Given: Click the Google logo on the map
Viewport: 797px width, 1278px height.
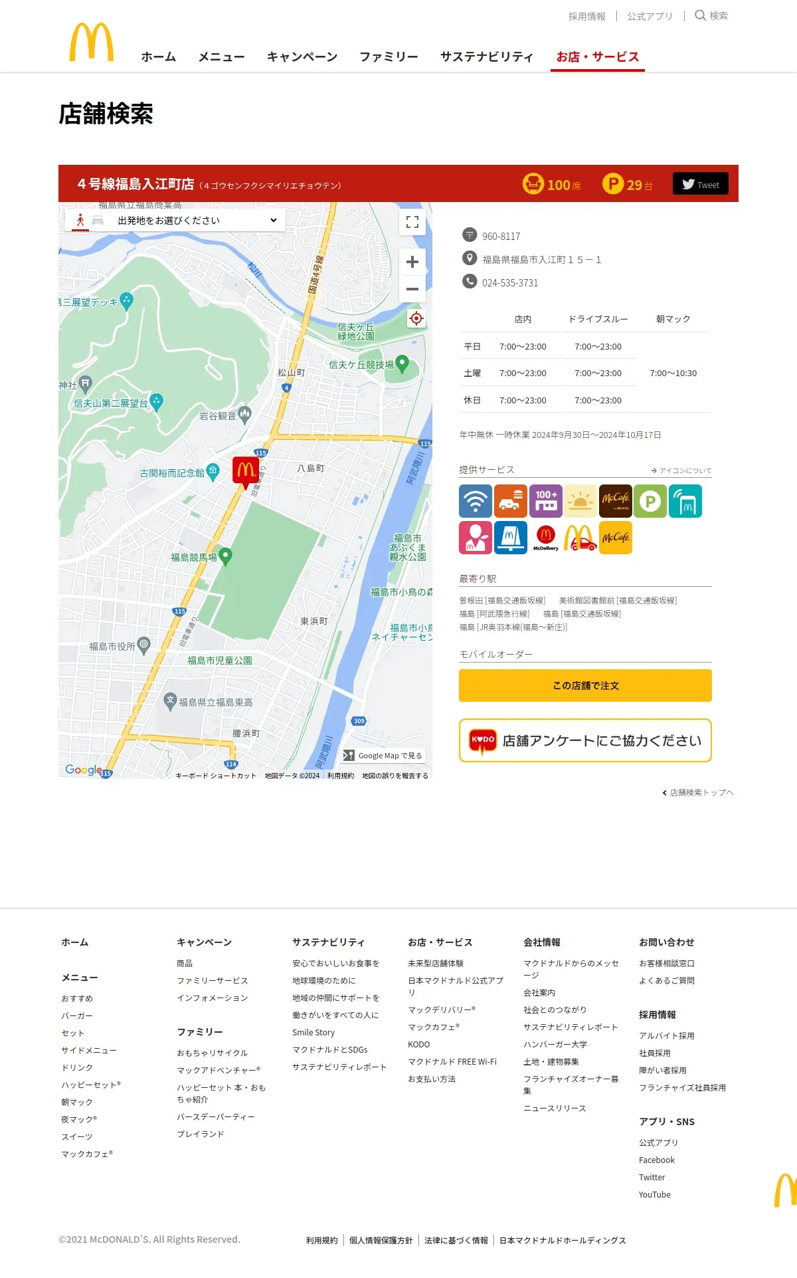Looking at the screenshot, I should click(84, 770).
